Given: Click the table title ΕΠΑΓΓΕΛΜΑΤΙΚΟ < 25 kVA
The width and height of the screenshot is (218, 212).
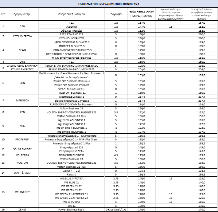Looking at the screenshot, I should [x=109, y=4].
